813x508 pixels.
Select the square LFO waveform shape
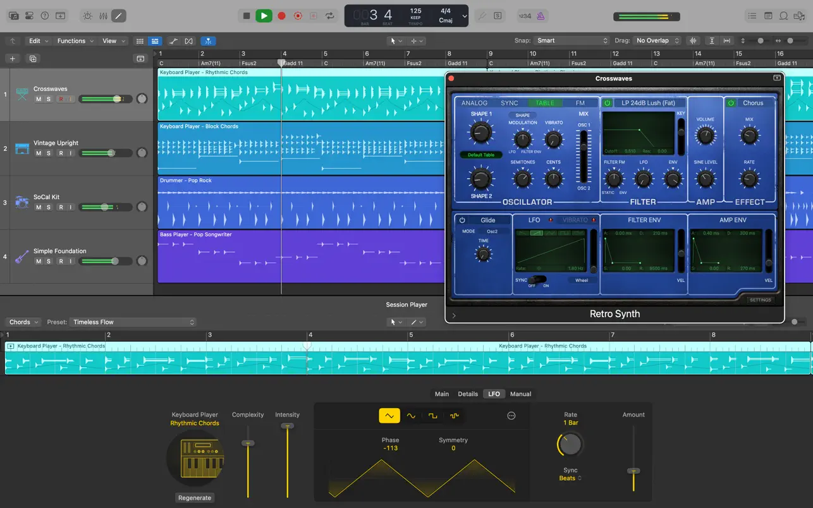[x=434, y=416]
